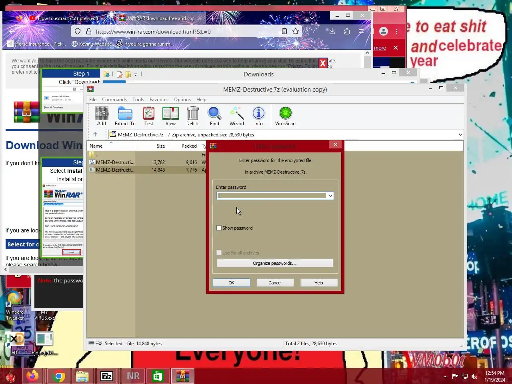This screenshot has width=512, height=384.
Task: Sort file list by Size column header
Action: 151,146
